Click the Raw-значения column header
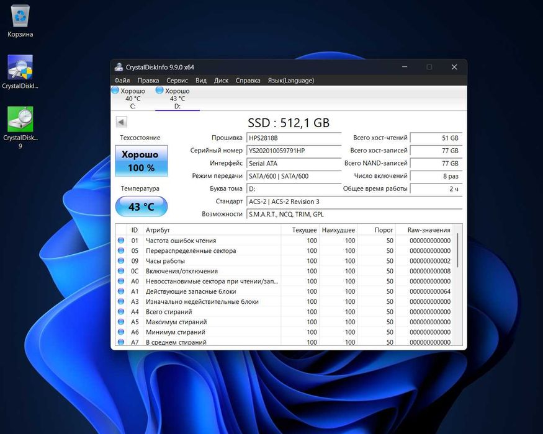The width and height of the screenshot is (543, 434). point(424,230)
